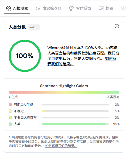The image size is (126, 154).
Task: Click the 事实检查器 checklist icon
Action: (x=38, y=8)
